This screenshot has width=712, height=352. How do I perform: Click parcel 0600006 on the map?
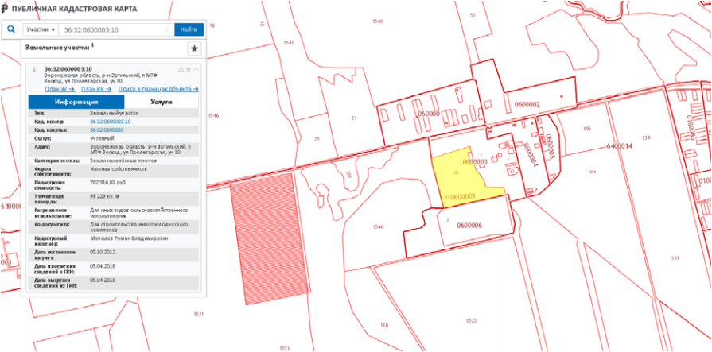pos(469,226)
